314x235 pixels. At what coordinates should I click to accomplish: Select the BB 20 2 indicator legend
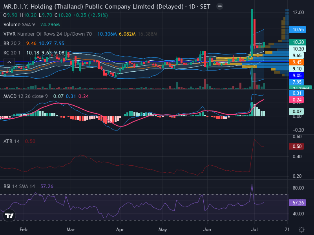coord(12,43)
